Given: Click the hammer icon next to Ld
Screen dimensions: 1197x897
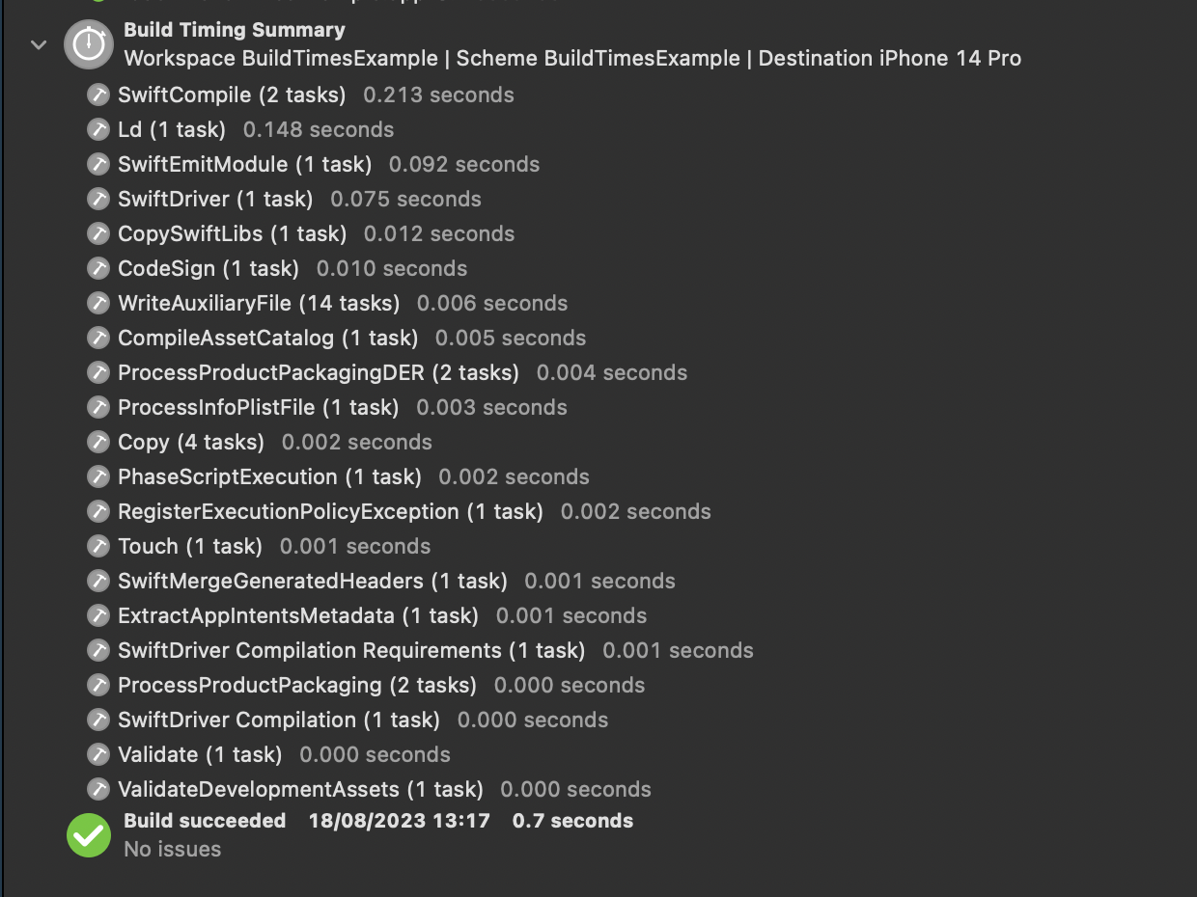Looking at the screenshot, I should 98,129.
